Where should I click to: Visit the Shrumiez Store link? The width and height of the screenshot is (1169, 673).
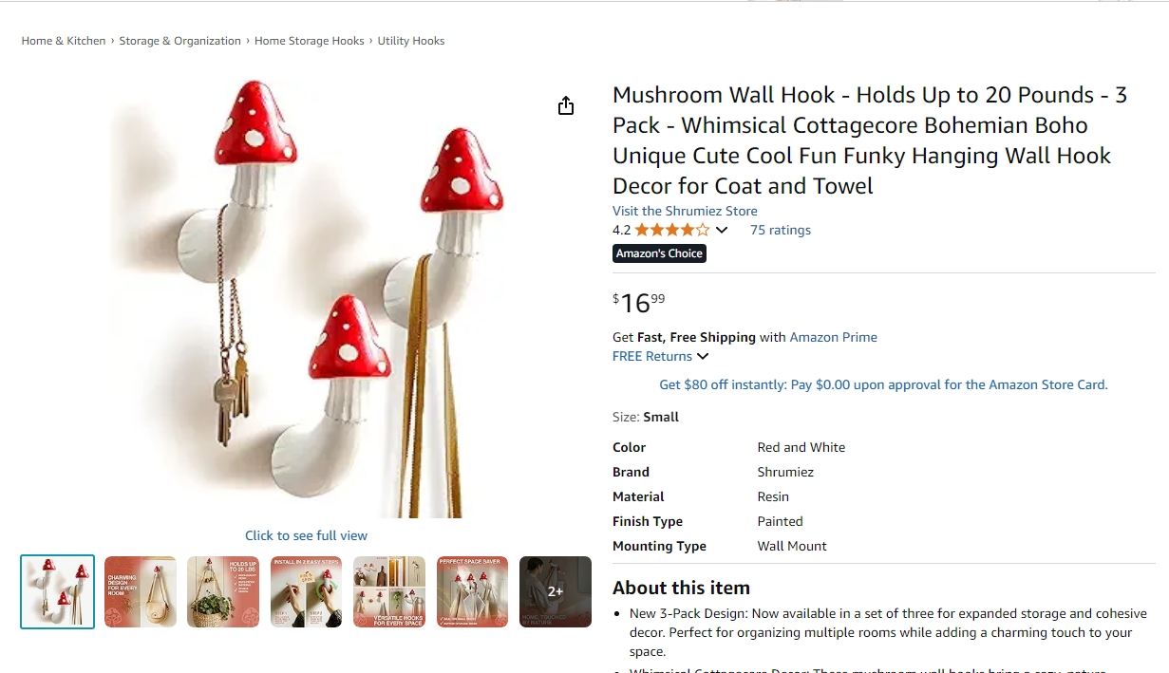tap(685, 211)
